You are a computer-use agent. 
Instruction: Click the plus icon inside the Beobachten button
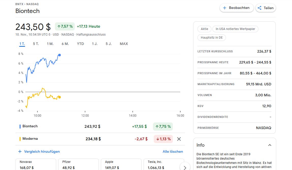coord(225,8)
